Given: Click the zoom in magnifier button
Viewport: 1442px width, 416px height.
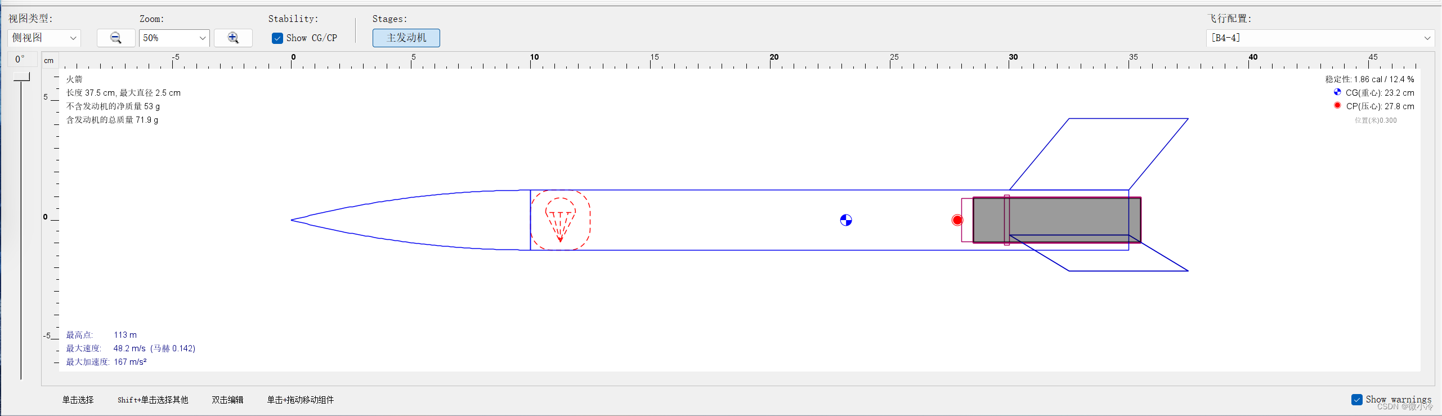Looking at the screenshot, I should pyautogui.click(x=233, y=38).
